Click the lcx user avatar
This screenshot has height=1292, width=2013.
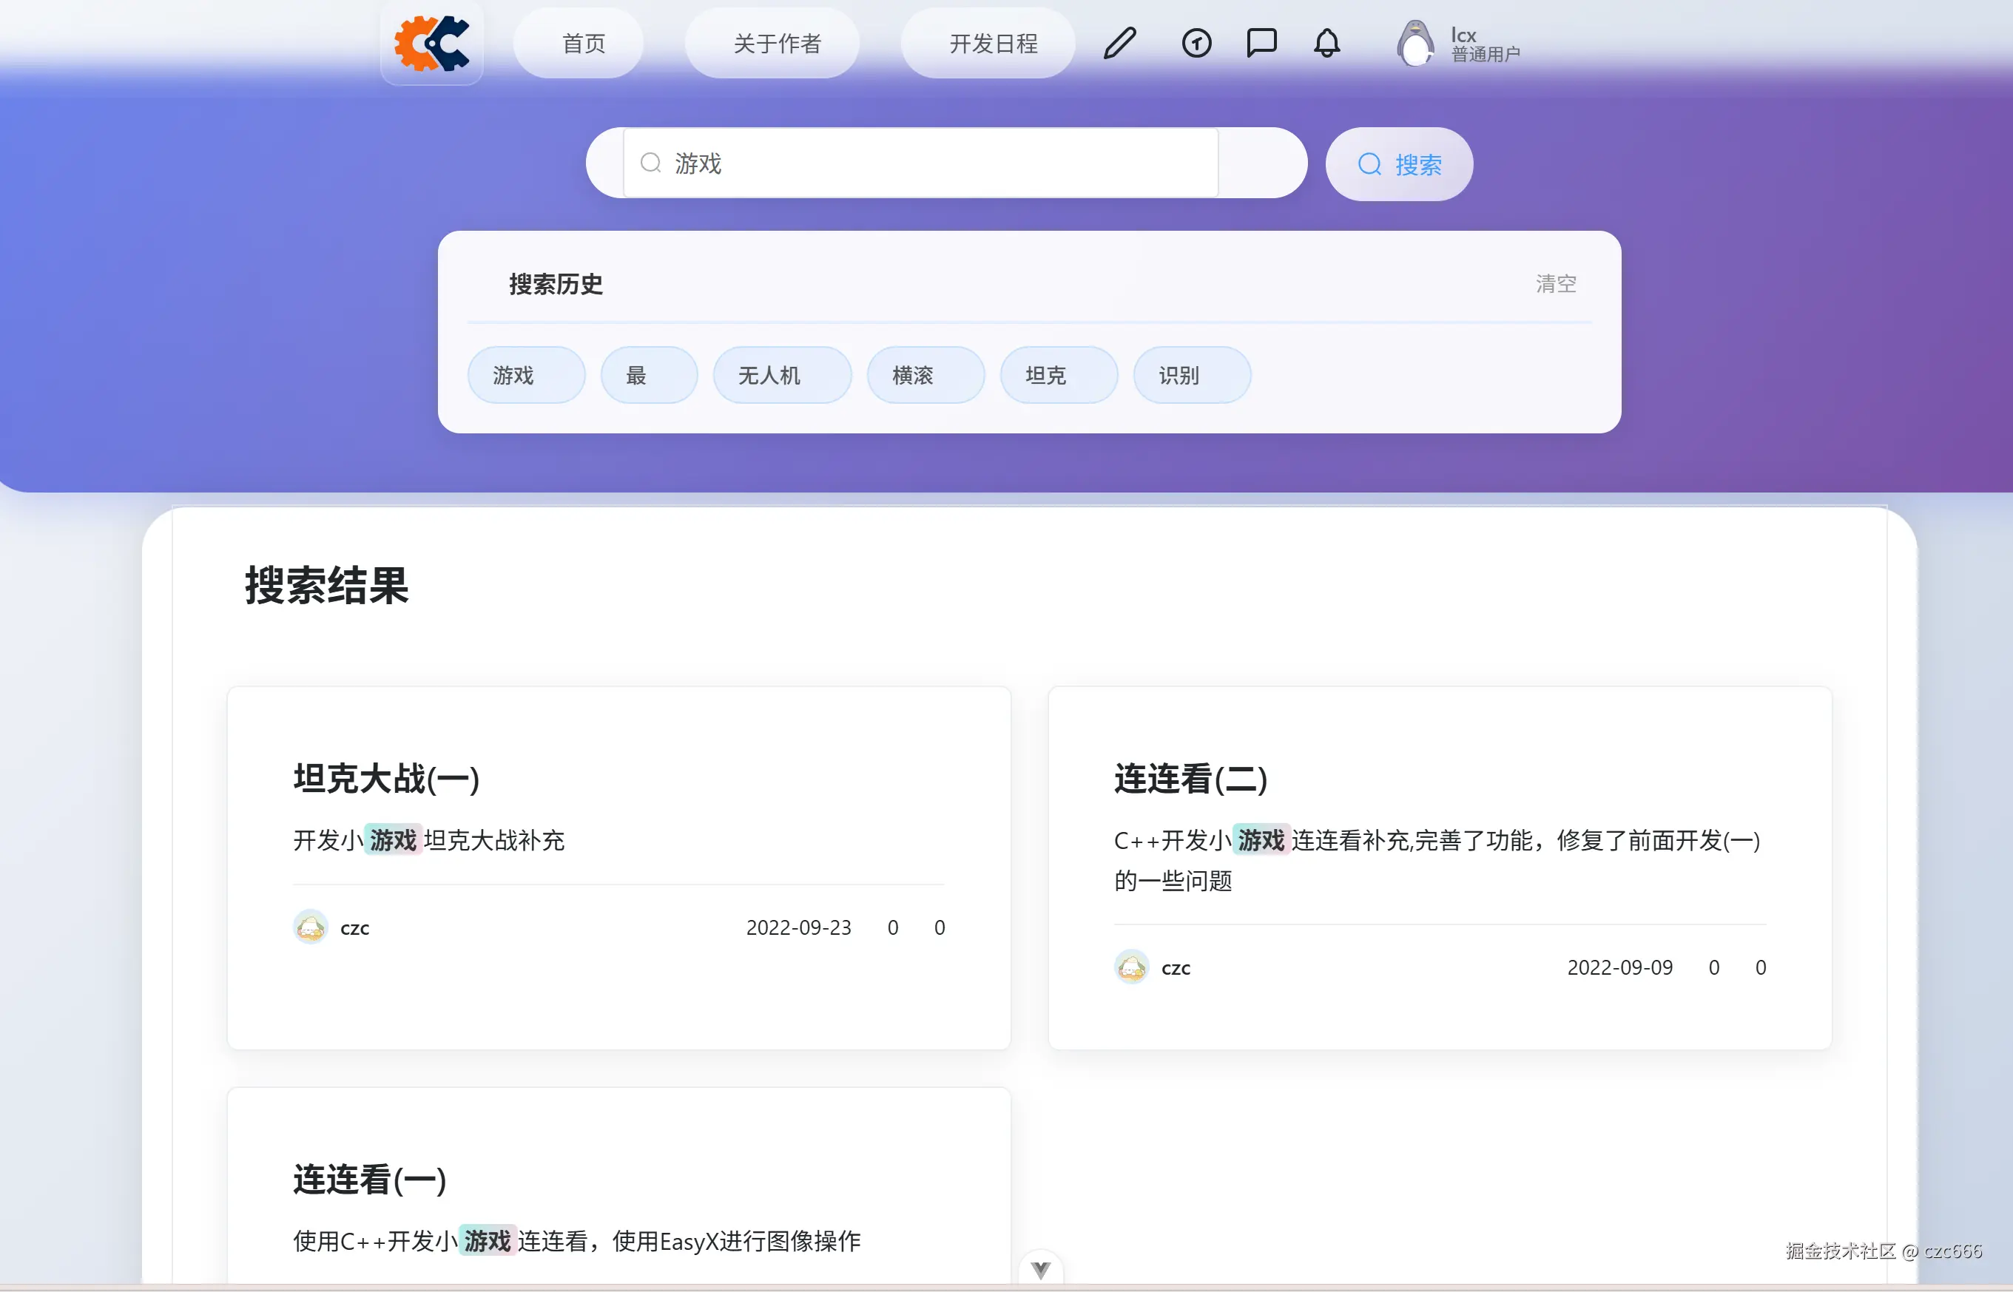tap(1415, 43)
